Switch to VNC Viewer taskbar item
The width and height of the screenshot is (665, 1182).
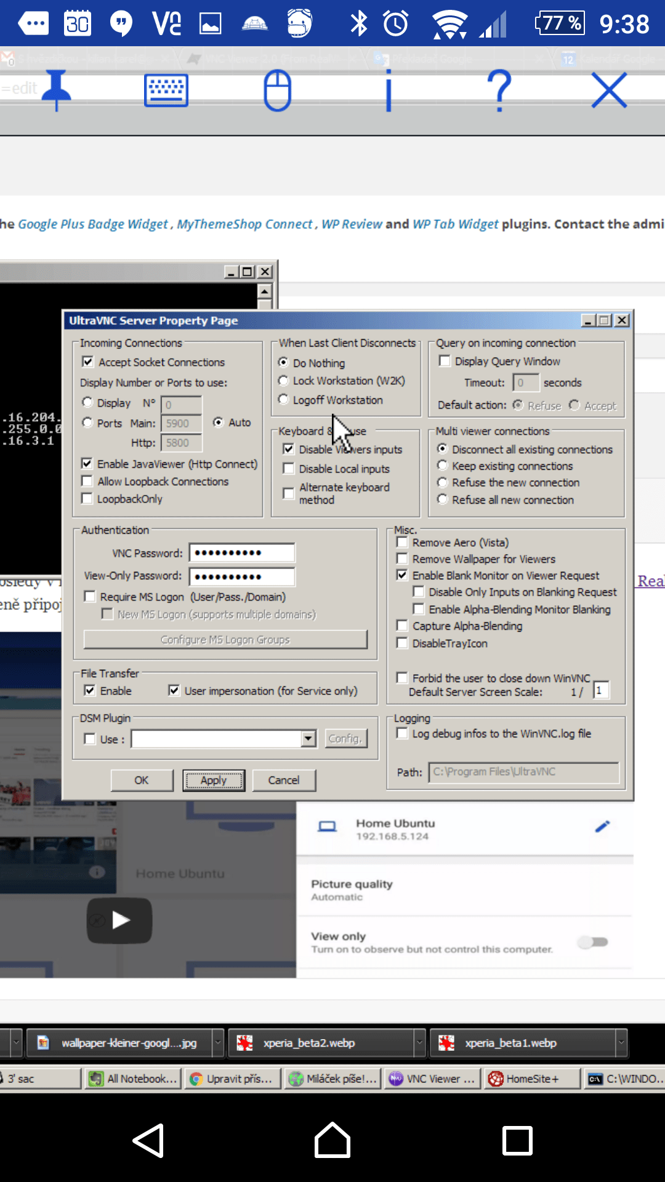(433, 1079)
